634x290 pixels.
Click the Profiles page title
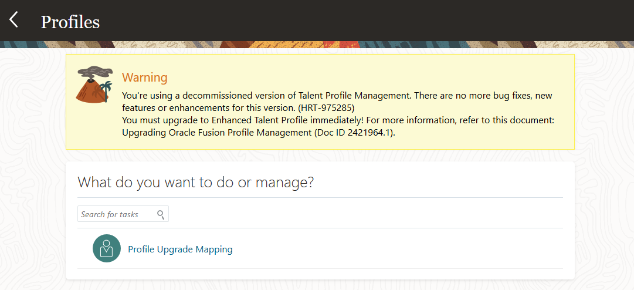[x=70, y=22]
